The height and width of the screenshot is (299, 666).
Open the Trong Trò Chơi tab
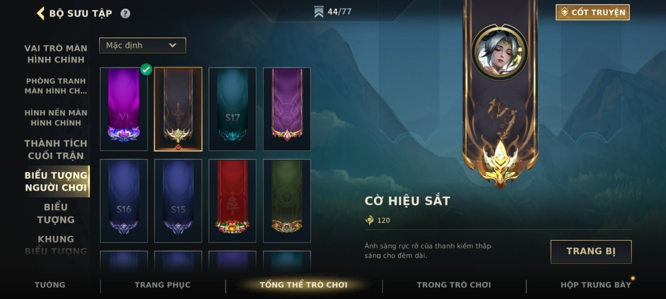tap(454, 285)
